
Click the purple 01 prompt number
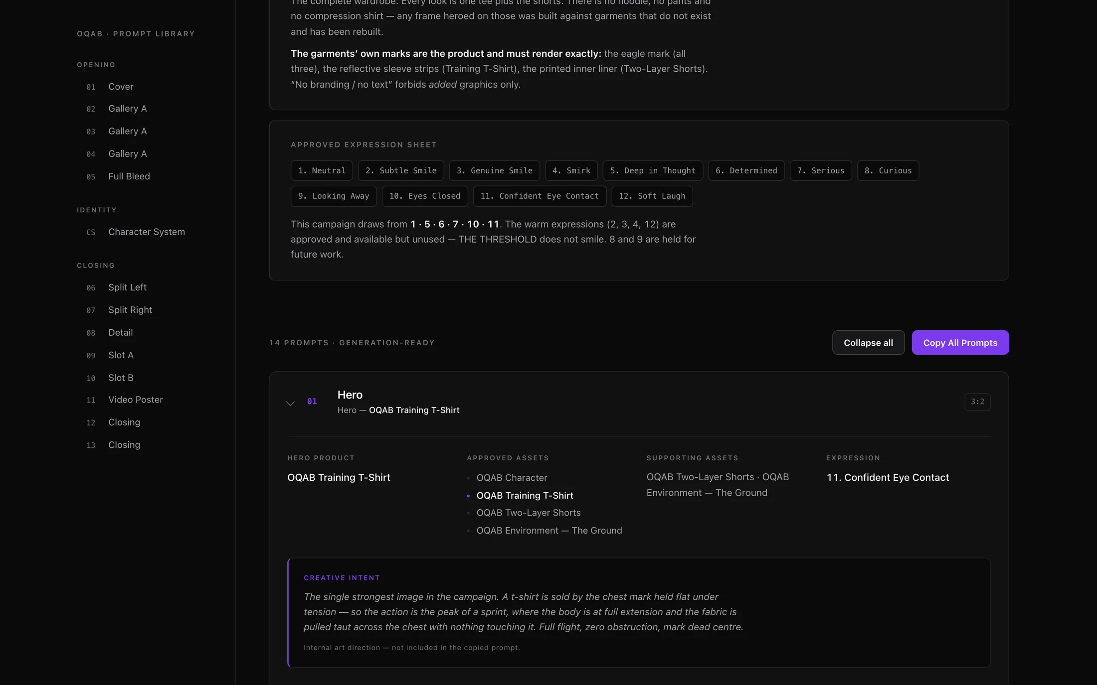click(312, 402)
